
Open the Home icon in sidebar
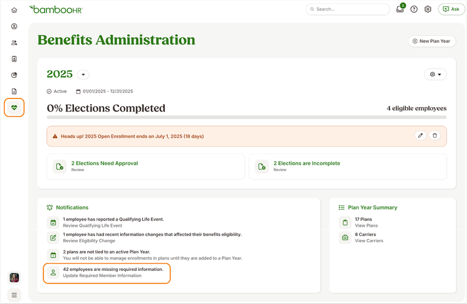click(x=14, y=10)
